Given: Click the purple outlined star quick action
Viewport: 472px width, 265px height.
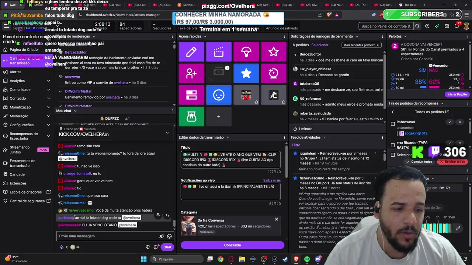Looking at the screenshot, I should pos(274,52).
